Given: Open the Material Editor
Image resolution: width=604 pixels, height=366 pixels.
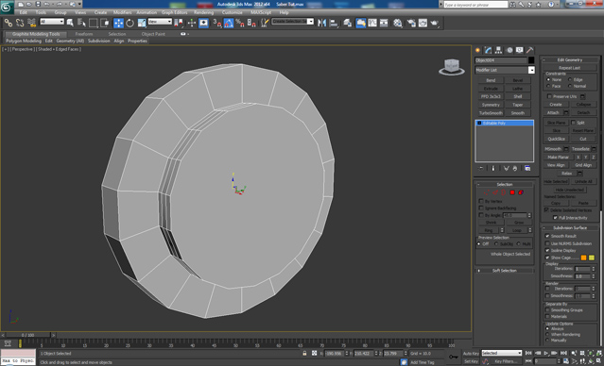Looking at the screenshot, I should [x=398, y=23].
